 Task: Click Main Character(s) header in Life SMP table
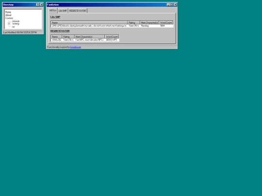coord(149,22)
